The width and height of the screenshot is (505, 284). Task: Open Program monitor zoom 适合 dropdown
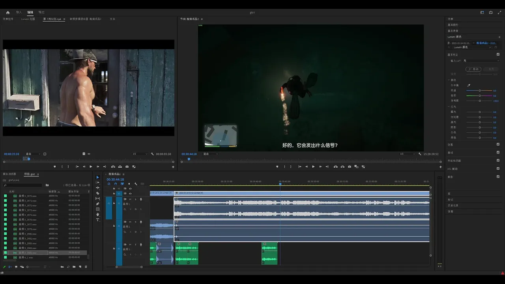tap(211, 154)
